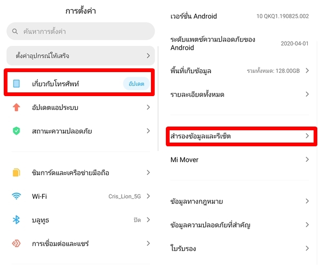Click the orange system update arrow icon
The image size is (320, 267).
17,107
